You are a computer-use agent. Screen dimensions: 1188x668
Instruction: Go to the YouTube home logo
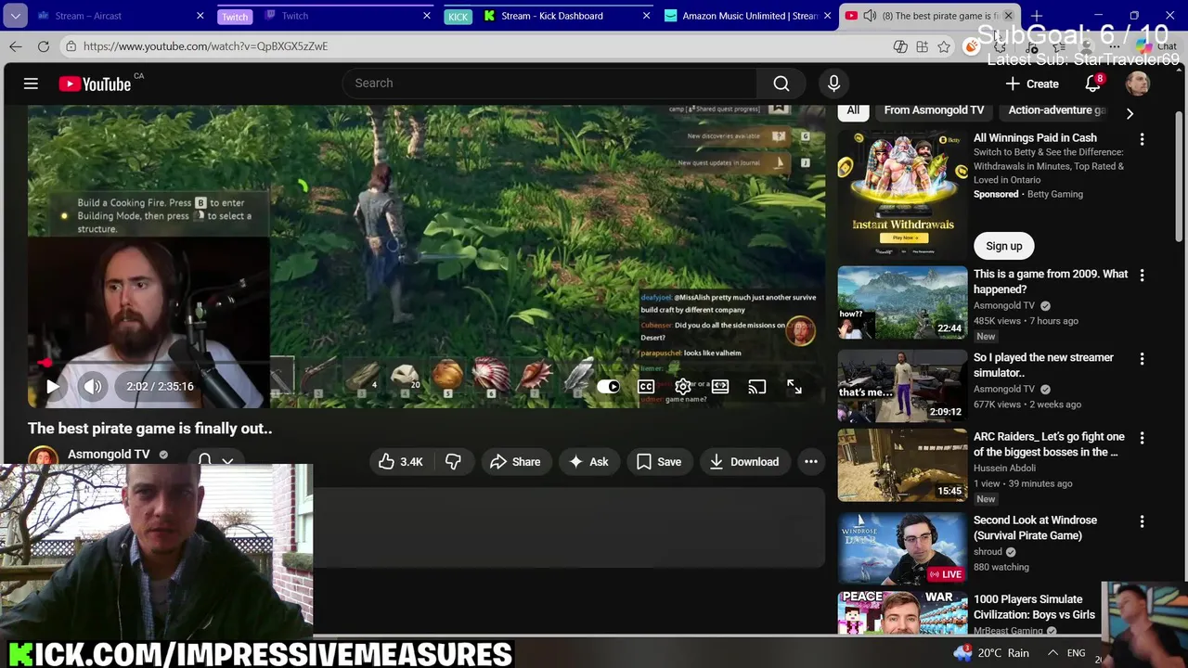pos(96,83)
